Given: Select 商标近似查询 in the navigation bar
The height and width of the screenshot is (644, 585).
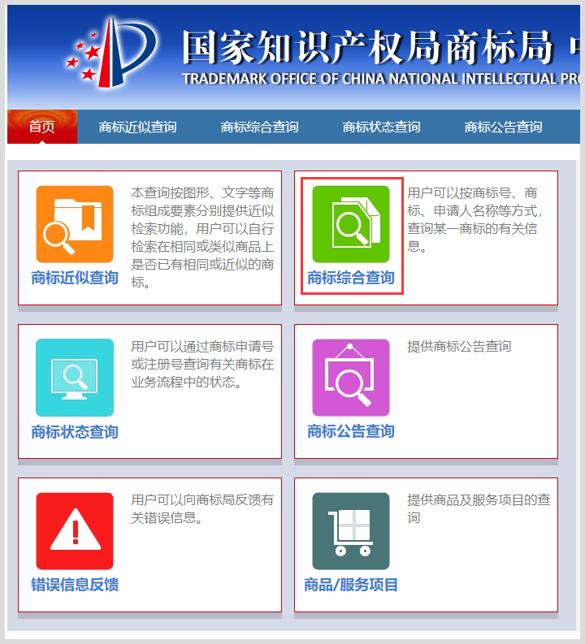Looking at the screenshot, I should 137,127.
